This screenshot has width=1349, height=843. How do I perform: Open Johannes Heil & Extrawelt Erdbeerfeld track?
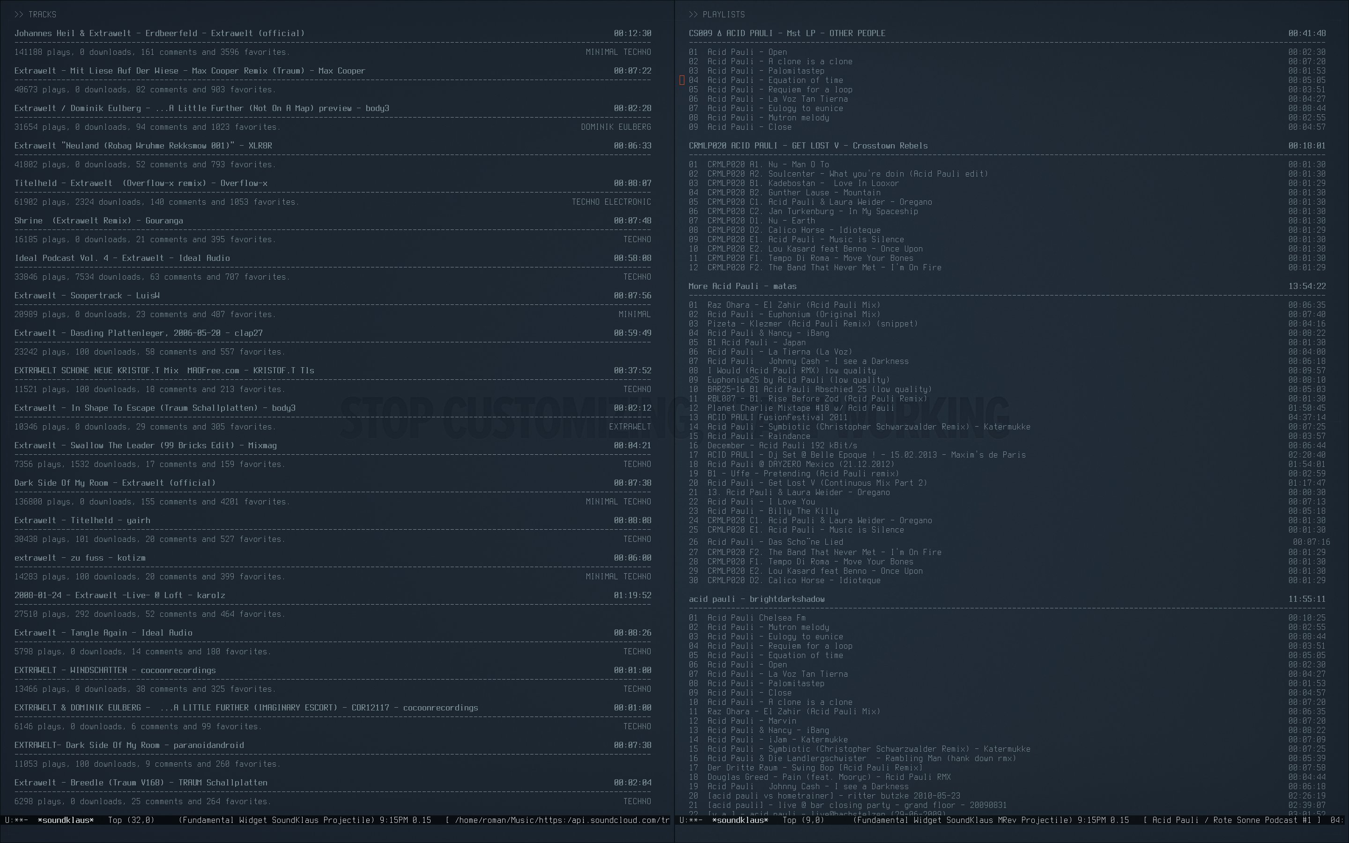tap(159, 33)
